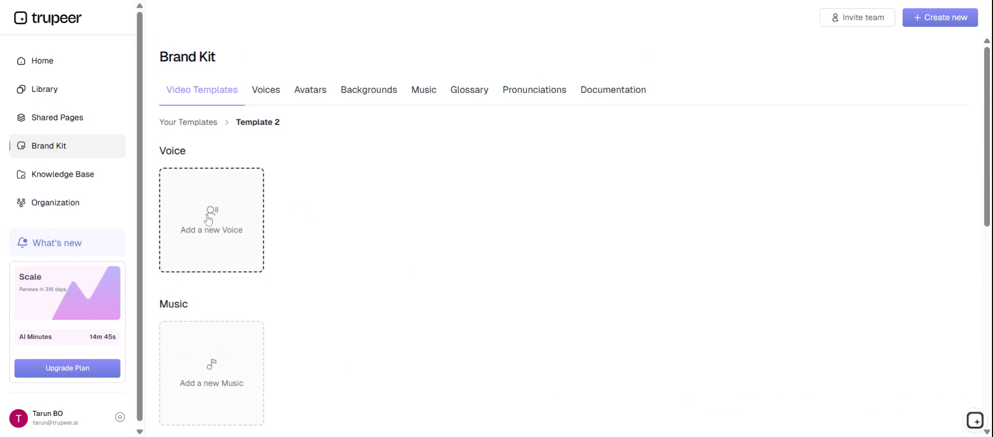
Task: Click the Brand Kit sidebar icon
Action: (x=21, y=146)
